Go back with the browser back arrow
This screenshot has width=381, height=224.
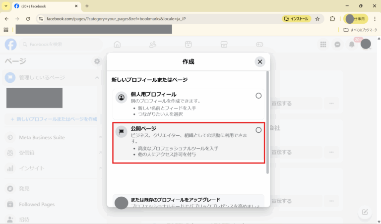(6, 19)
